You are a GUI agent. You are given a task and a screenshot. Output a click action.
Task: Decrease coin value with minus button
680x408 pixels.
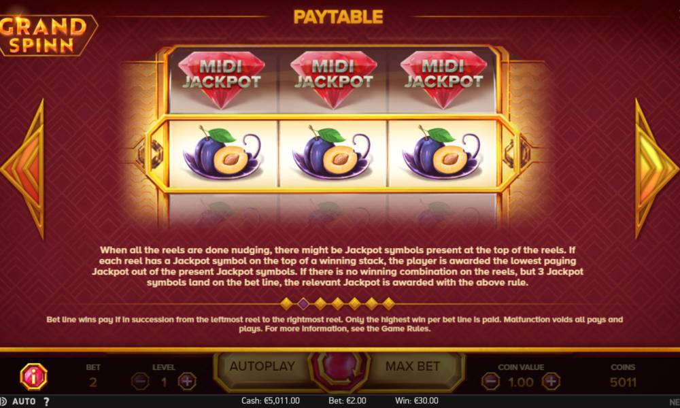490,381
